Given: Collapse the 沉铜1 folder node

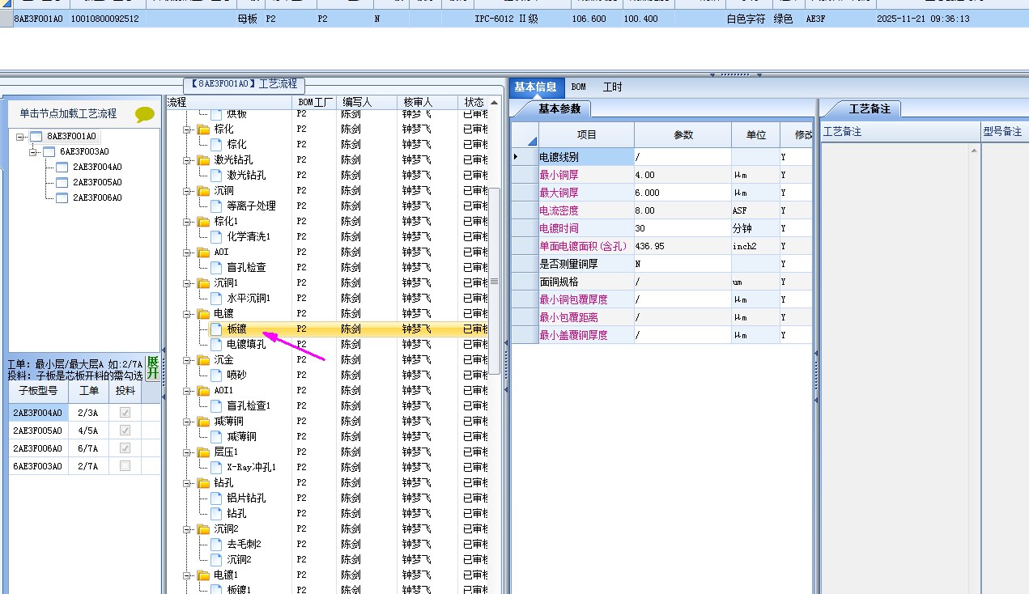Looking at the screenshot, I should click(x=187, y=283).
